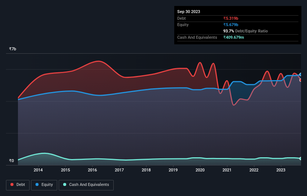Click the Debt row label in tooltip

pyautogui.click(x=181, y=18)
